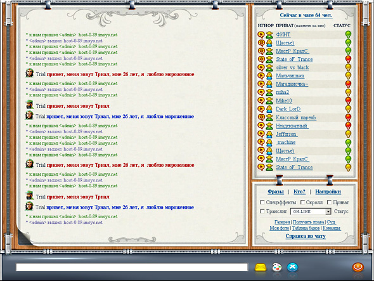Click the green status bulb of _machine
The width and height of the screenshot is (374, 281).
pyautogui.click(x=348, y=143)
